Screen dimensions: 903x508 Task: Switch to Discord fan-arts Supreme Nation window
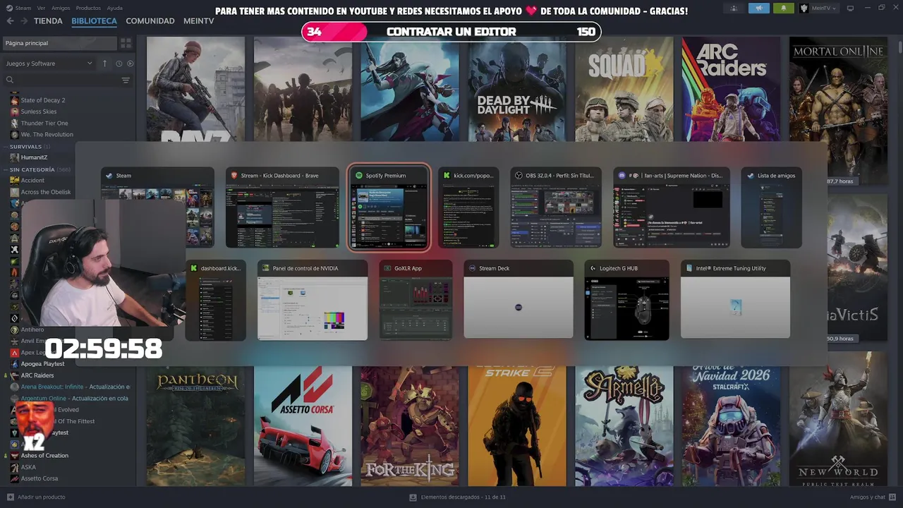[x=672, y=208]
